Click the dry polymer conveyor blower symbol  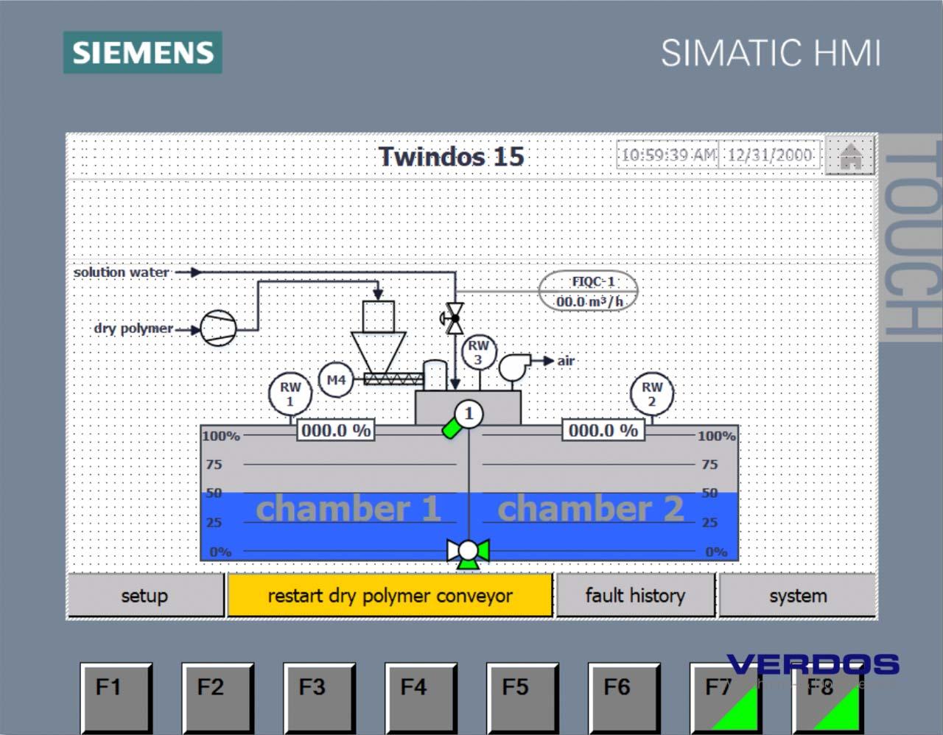[x=218, y=328]
